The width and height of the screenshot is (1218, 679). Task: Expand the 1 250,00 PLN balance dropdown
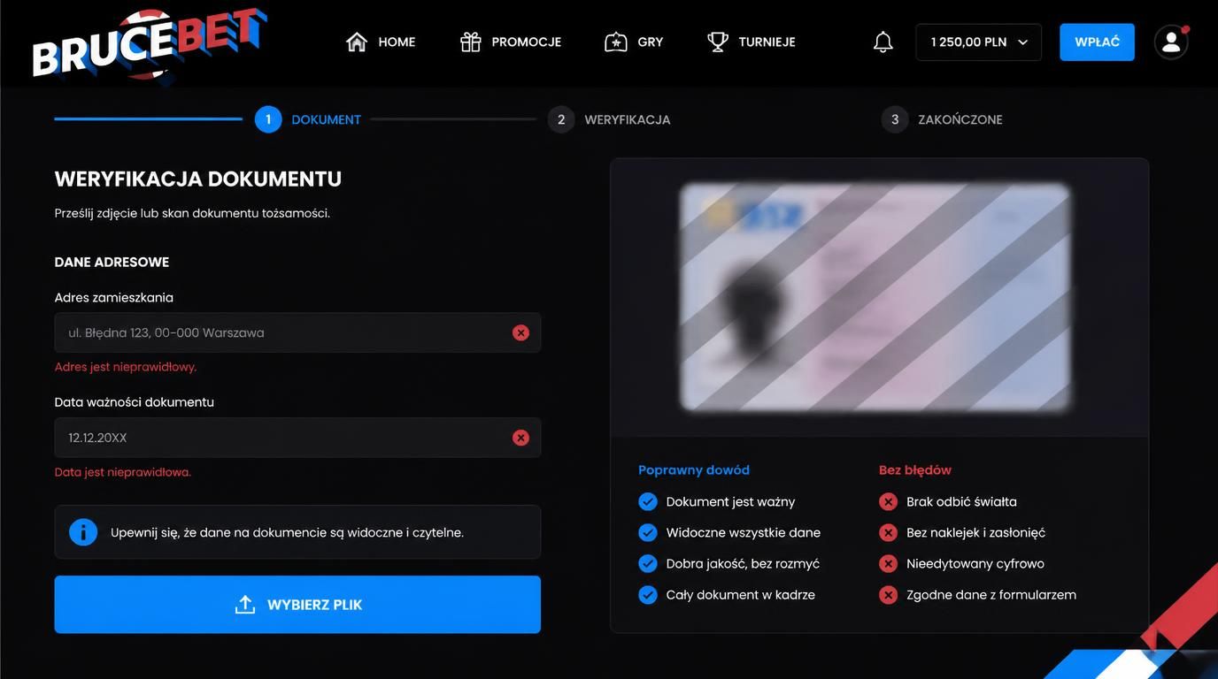[x=979, y=42]
